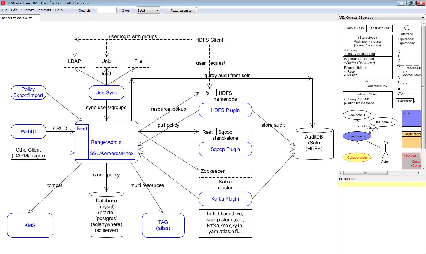Click the 'sync users/groups' label
The height and width of the screenshot is (254, 426).
tap(106, 108)
